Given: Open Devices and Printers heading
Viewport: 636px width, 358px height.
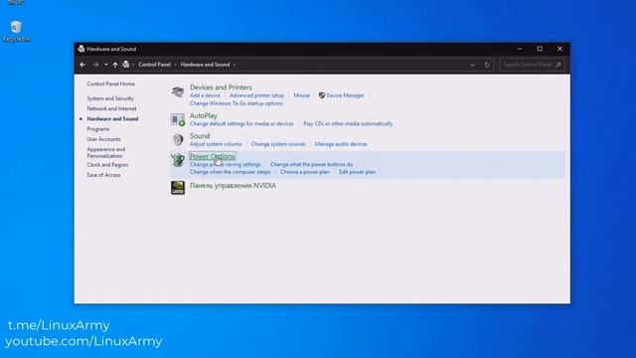Looking at the screenshot, I should coord(221,88).
